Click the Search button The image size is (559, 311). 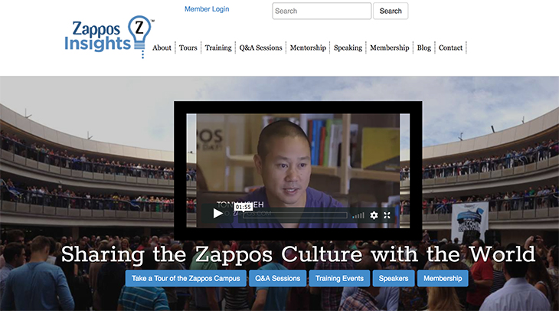pos(391,11)
